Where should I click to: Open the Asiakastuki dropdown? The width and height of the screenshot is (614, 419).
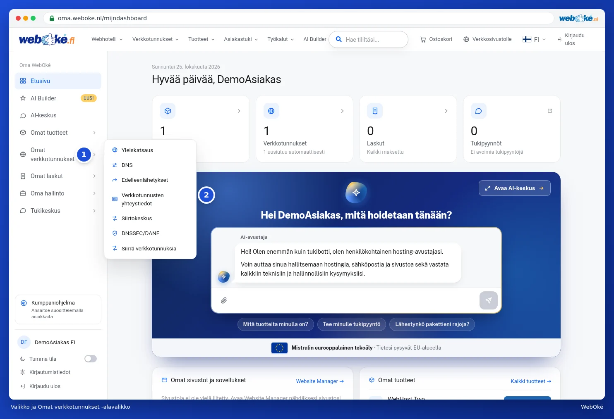point(241,39)
